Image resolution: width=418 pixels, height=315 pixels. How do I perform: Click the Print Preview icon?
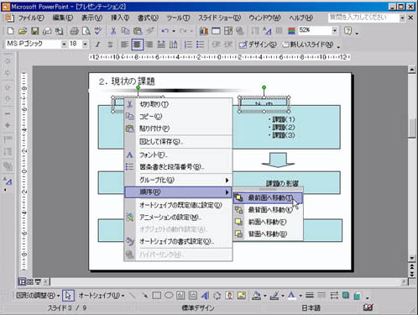(86, 30)
